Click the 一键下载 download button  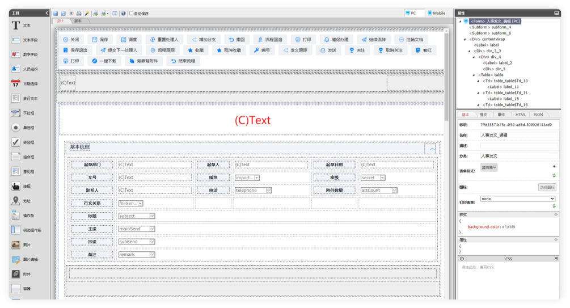104,61
